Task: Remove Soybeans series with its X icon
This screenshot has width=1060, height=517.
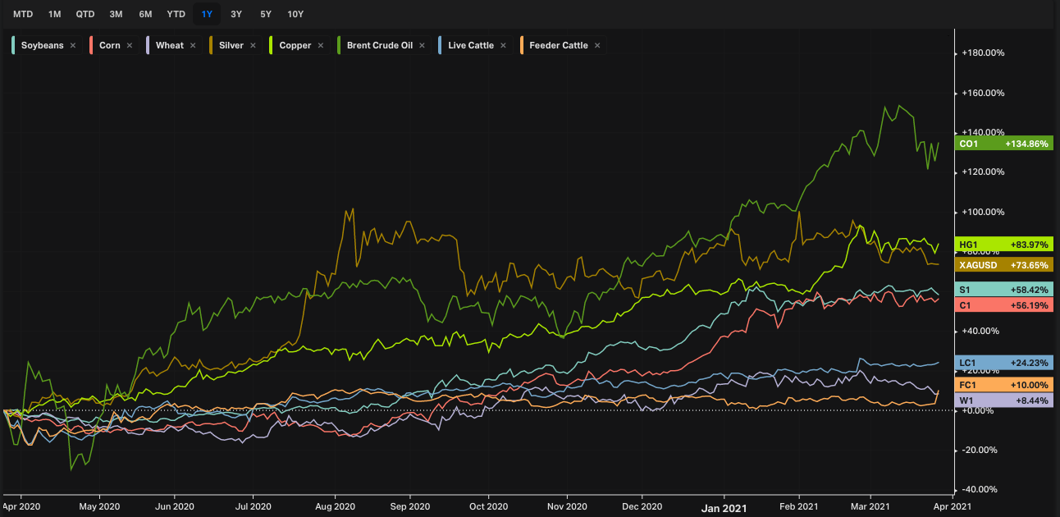Action: click(x=73, y=46)
